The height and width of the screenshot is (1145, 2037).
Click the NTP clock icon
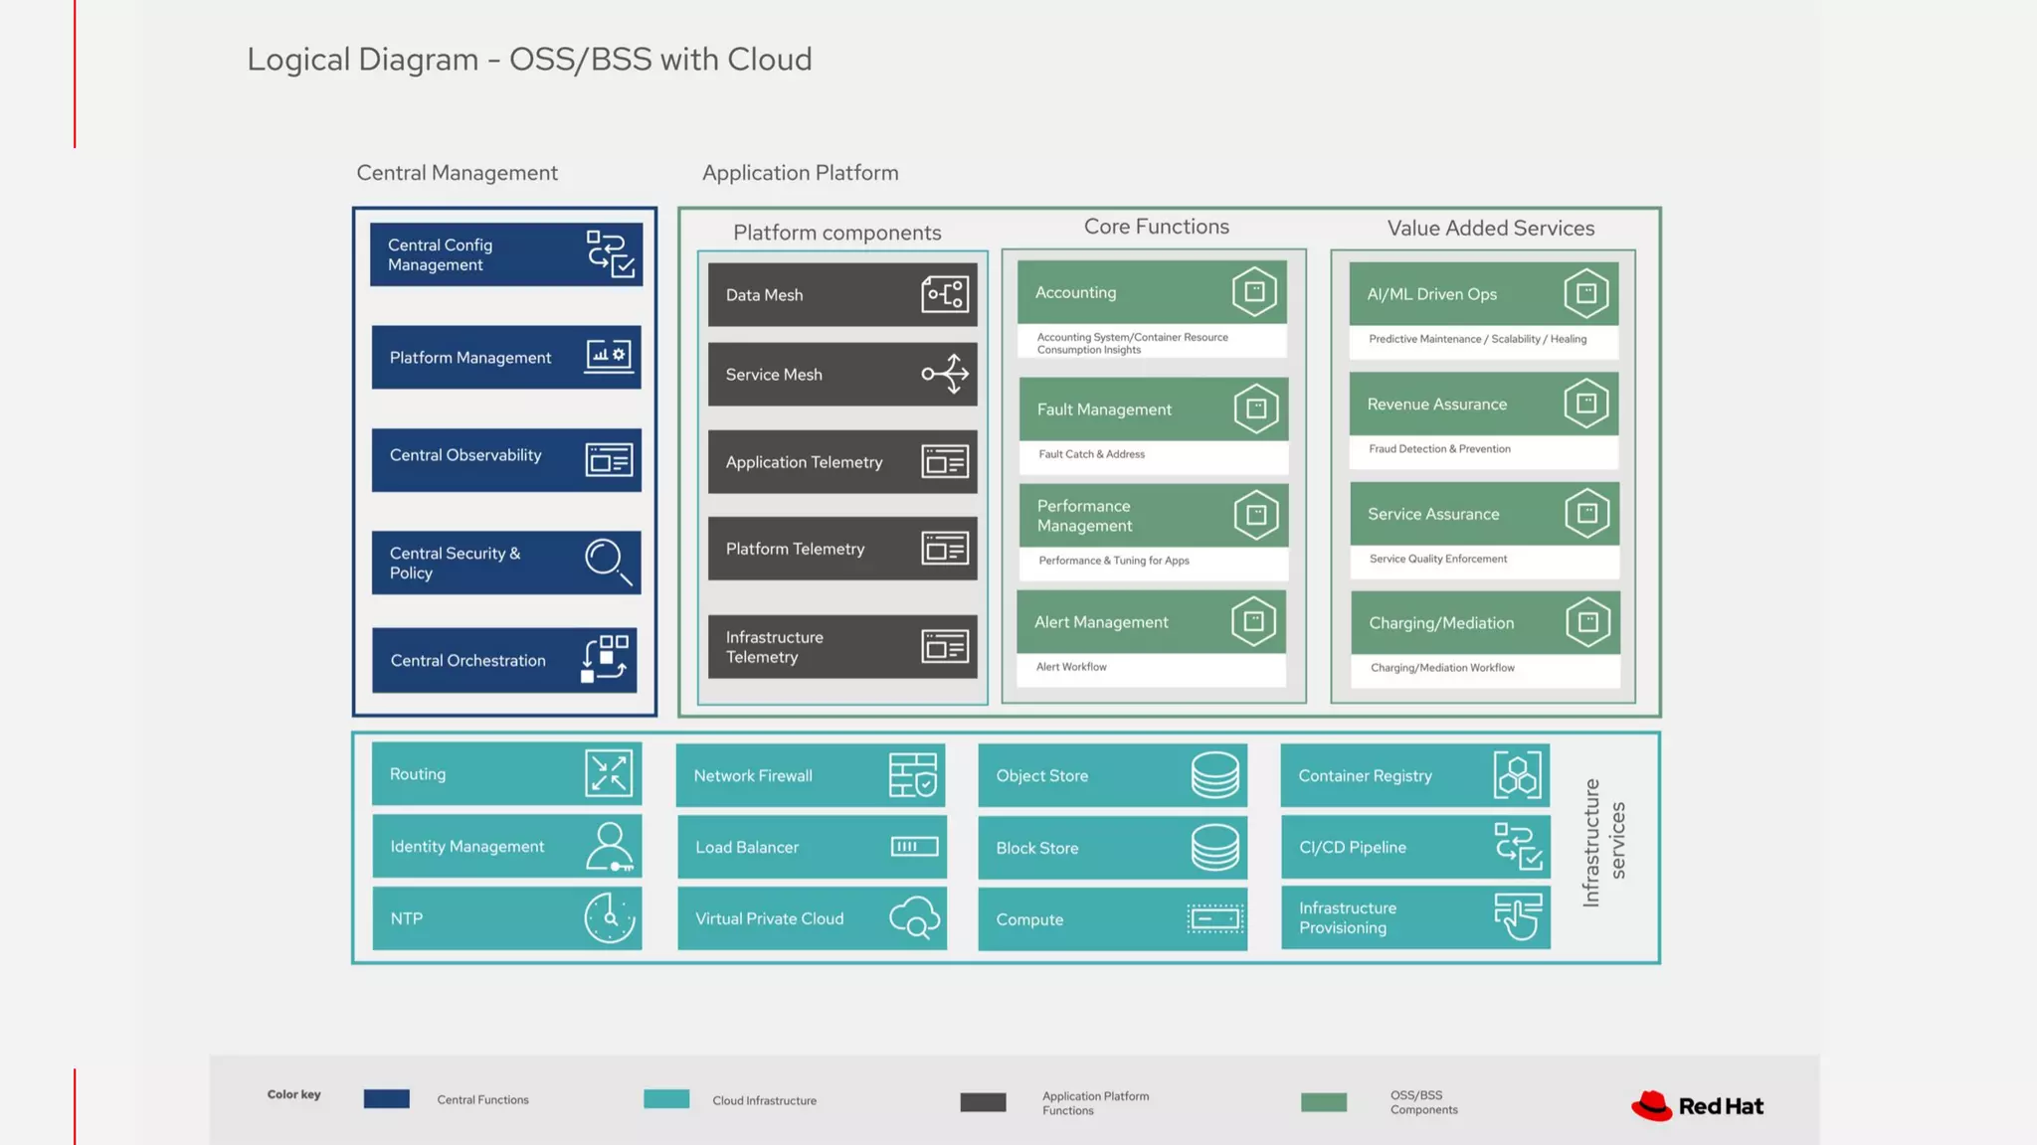coord(609,917)
